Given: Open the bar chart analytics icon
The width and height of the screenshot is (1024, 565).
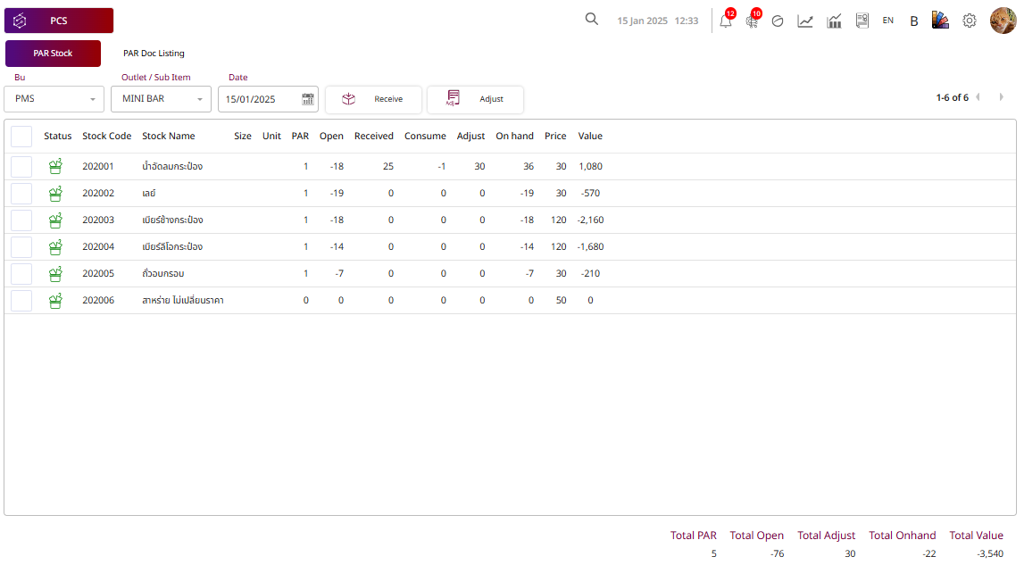Looking at the screenshot, I should 834,21.
